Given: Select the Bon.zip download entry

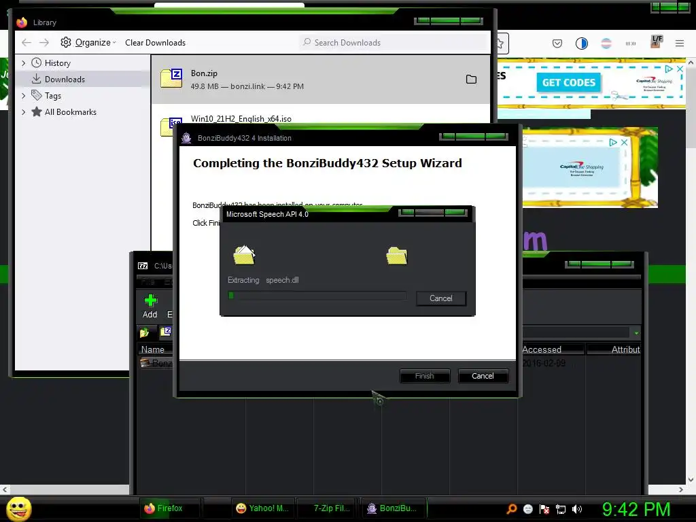Looking at the screenshot, I should tap(321, 80).
